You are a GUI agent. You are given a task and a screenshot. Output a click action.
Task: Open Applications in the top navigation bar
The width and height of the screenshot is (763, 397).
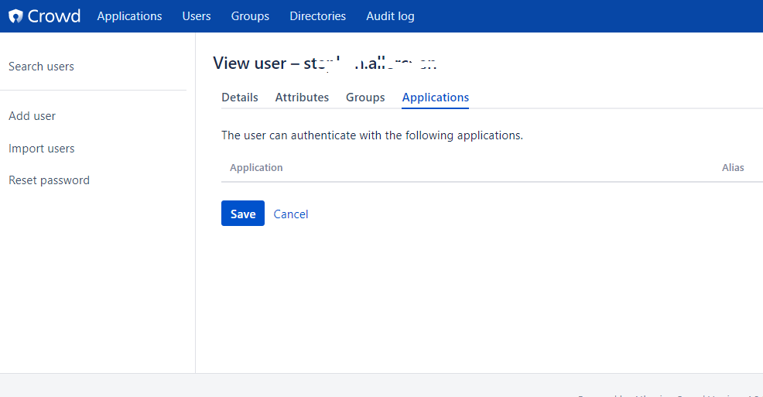[x=129, y=16]
